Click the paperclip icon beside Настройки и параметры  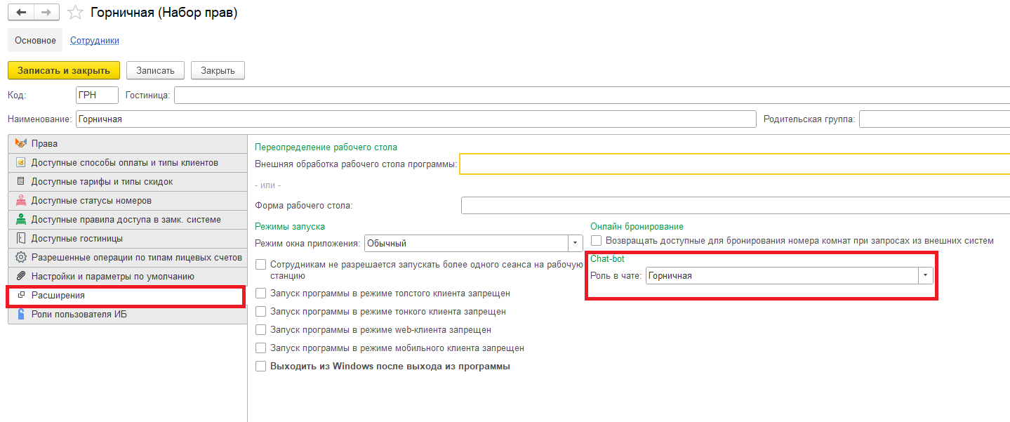pyautogui.click(x=20, y=276)
